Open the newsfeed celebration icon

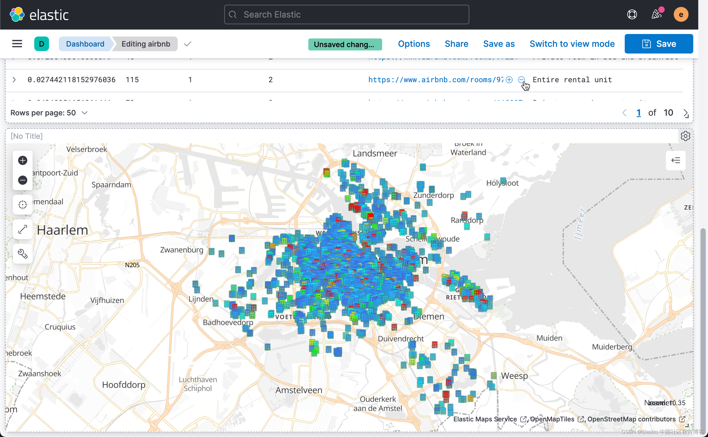656,14
